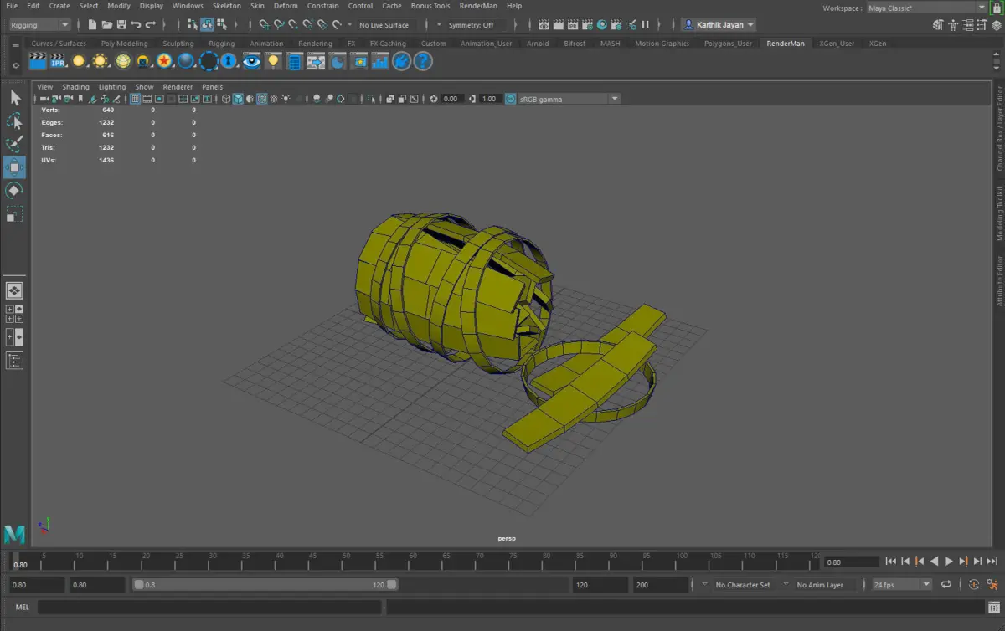Toggle the color management sRGB icon

(x=509, y=99)
